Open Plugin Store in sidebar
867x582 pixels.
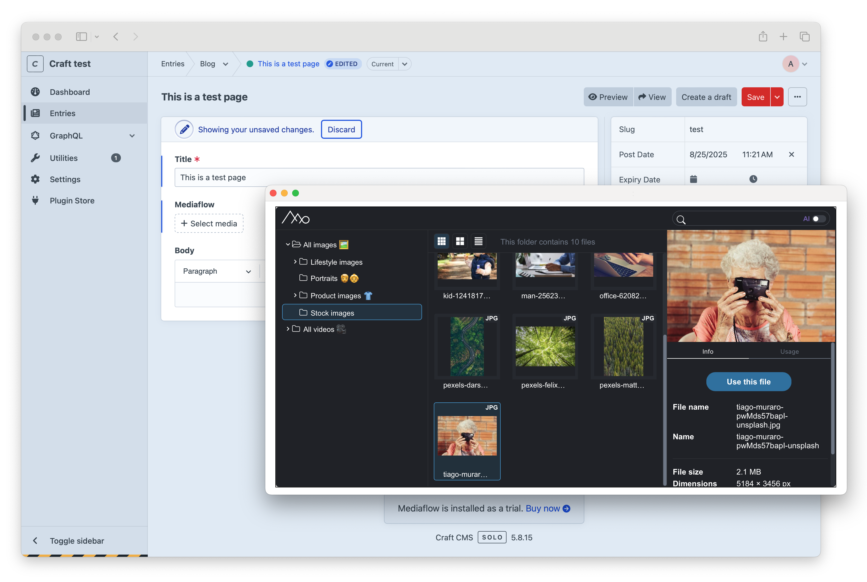tap(72, 200)
